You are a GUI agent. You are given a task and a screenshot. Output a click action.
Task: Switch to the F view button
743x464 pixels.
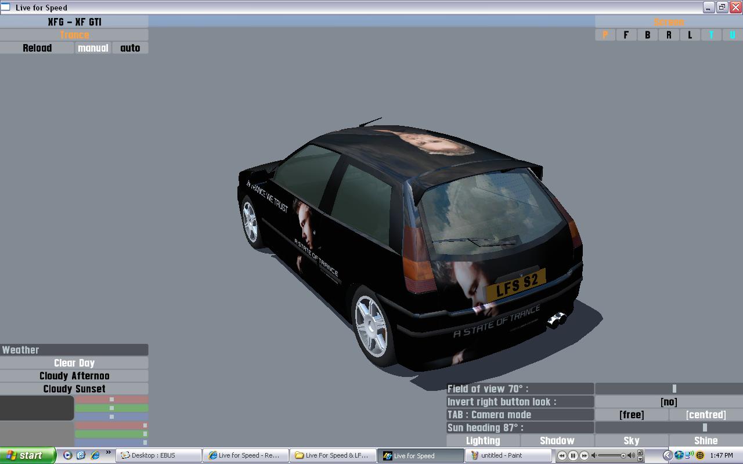pyautogui.click(x=626, y=35)
